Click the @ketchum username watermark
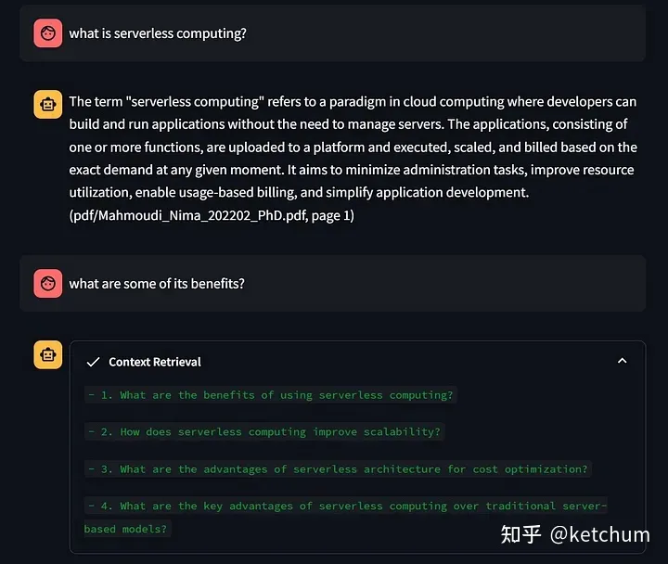The image size is (668, 564). click(x=600, y=534)
